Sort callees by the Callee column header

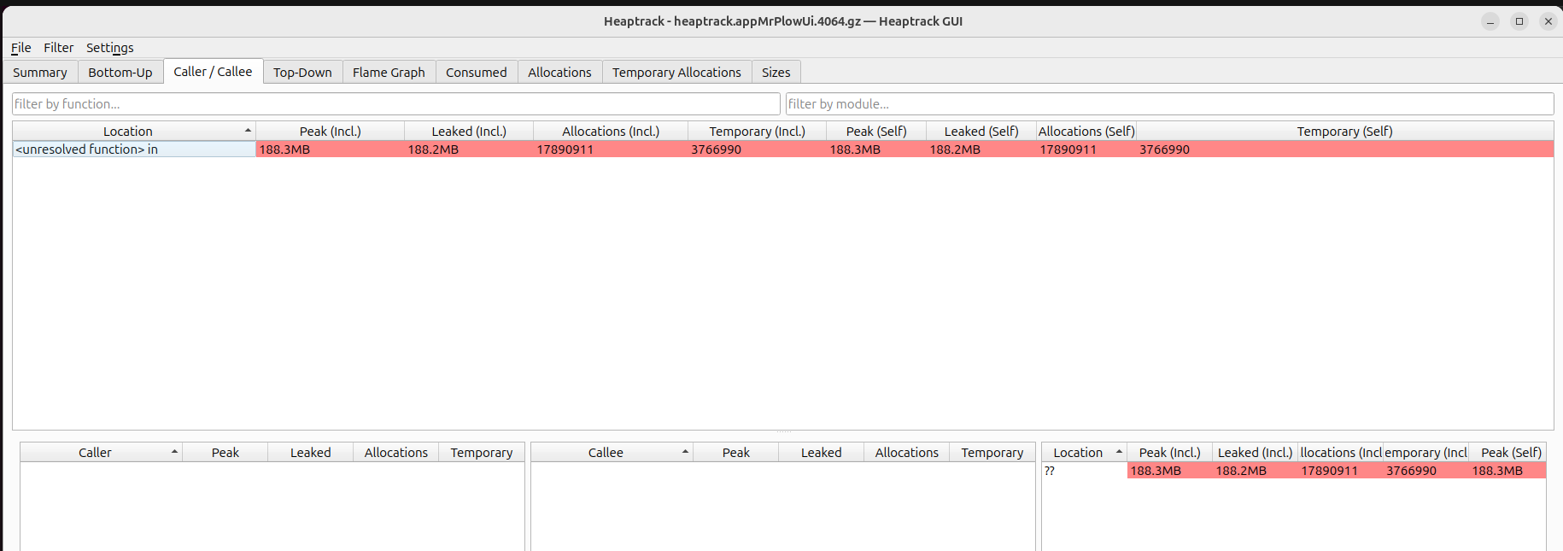click(606, 453)
